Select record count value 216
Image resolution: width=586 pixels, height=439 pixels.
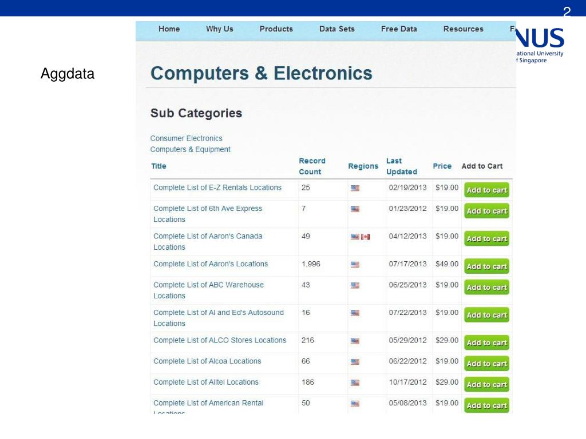click(307, 340)
